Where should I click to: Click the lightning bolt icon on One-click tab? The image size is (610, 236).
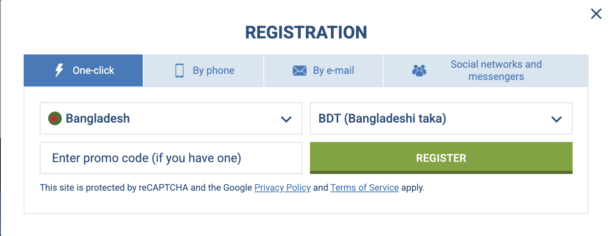coord(58,70)
